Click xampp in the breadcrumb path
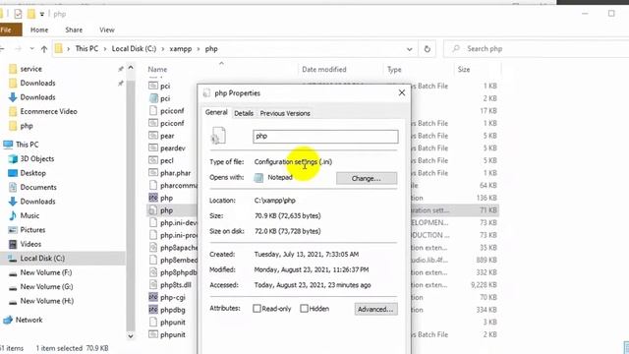This screenshot has width=629, height=354. (x=181, y=48)
